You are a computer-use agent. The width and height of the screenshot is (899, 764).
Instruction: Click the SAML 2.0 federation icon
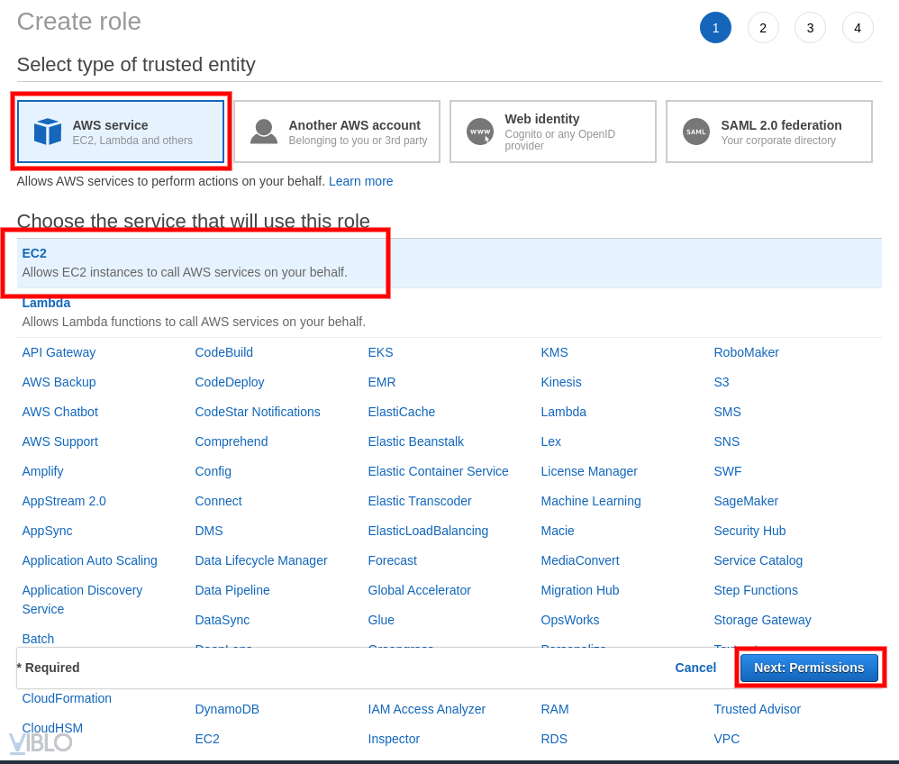(x=696, y=132)
